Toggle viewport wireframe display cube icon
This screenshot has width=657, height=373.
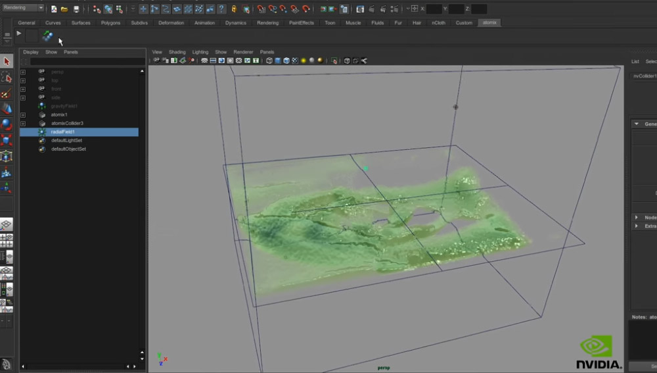[269, 61]
